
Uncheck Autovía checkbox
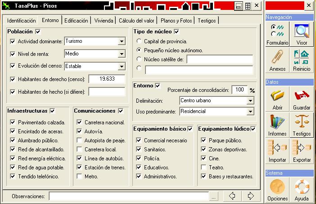tap(79, 131)
